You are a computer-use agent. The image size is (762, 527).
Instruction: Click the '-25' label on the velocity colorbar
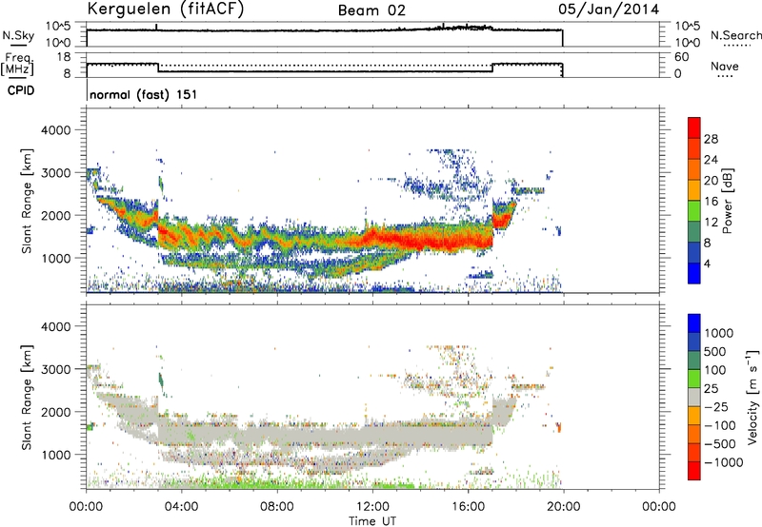click(x=716, y=407)
